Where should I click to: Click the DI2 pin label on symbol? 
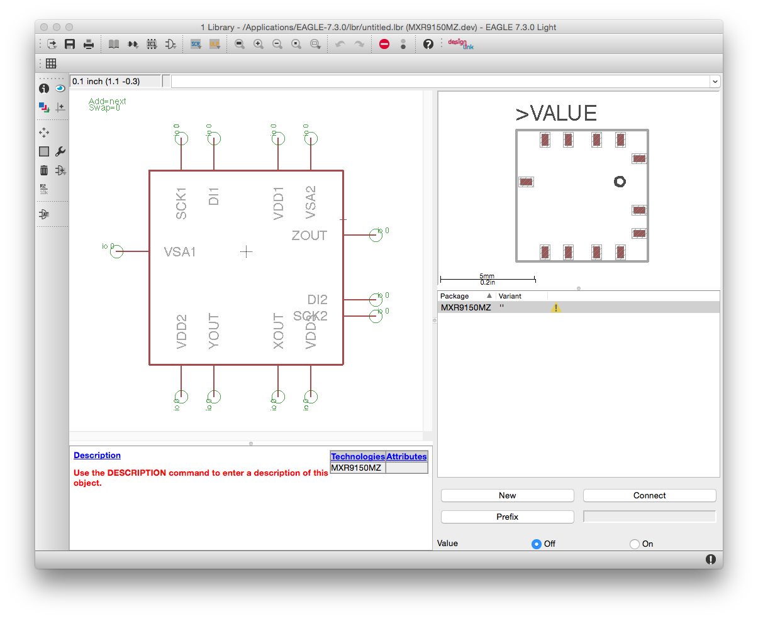(318, 299)
